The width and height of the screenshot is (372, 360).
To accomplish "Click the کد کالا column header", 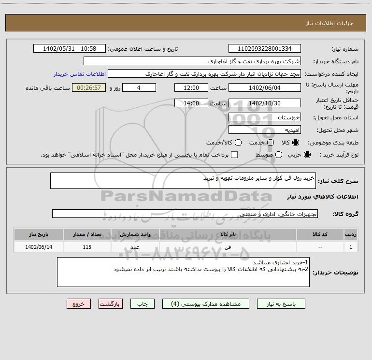I will tap(320, 234).
